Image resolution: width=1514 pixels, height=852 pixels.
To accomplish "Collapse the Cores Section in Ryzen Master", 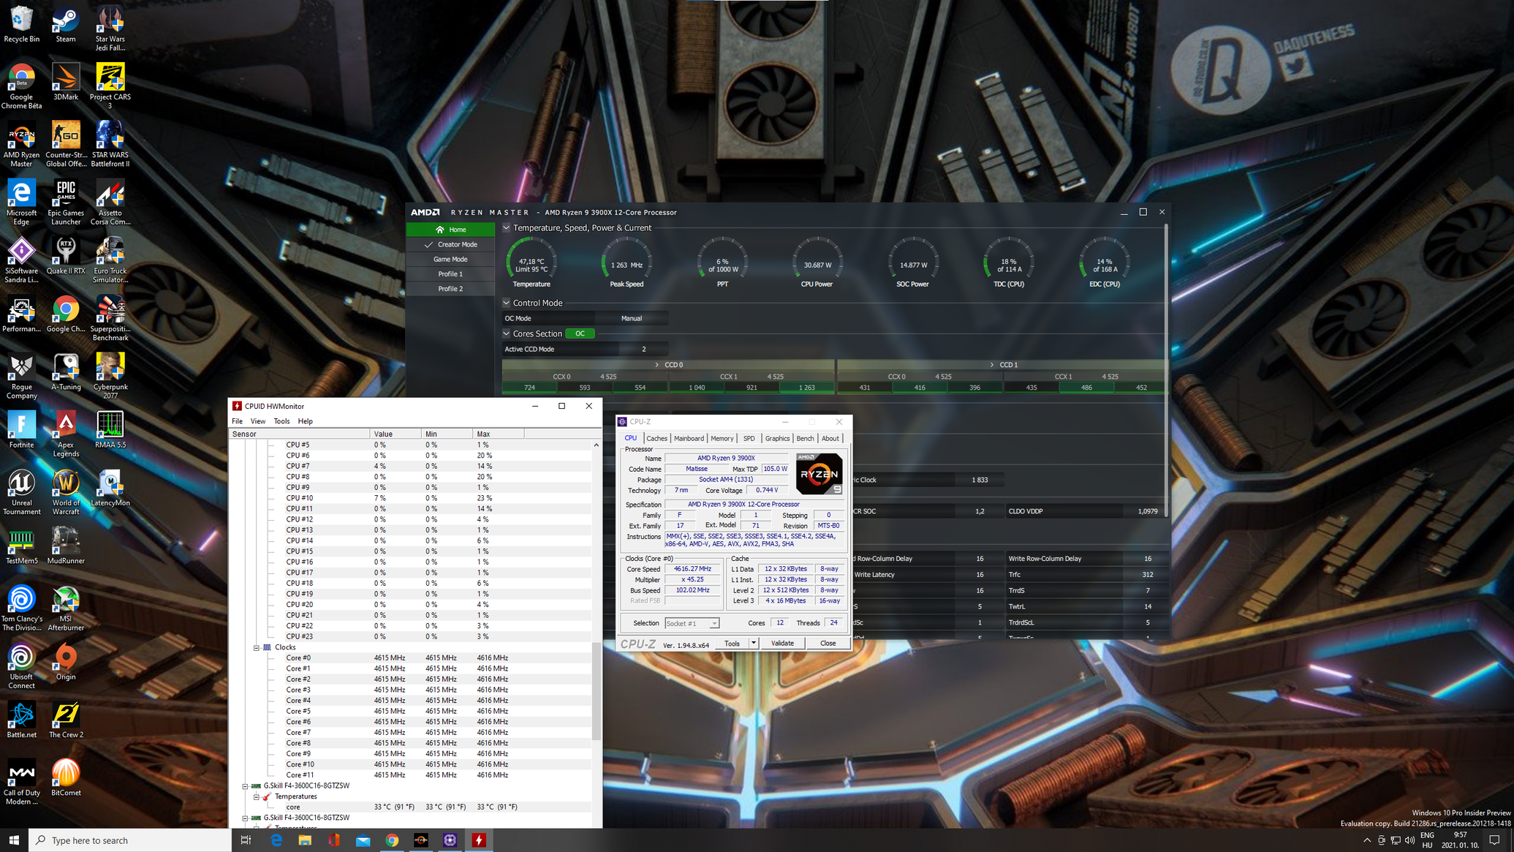I will tap(507, 333).
